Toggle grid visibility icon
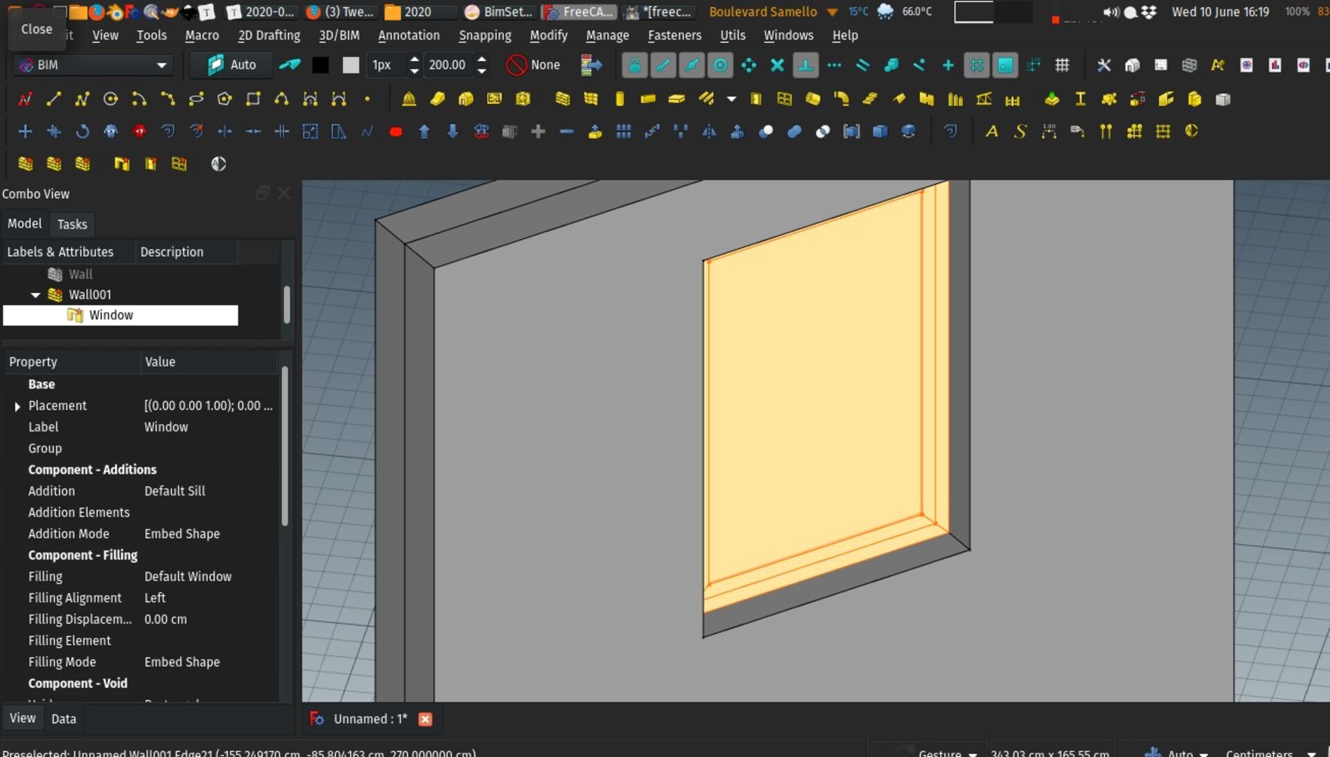 pyautogui.click(x=1062, y=65)
